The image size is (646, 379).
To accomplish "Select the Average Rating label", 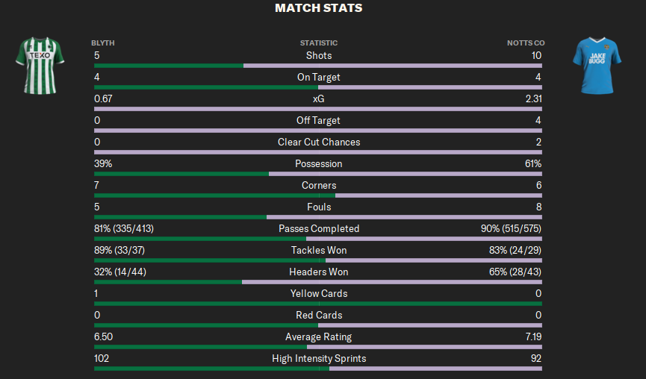I will tap(318, 336).
